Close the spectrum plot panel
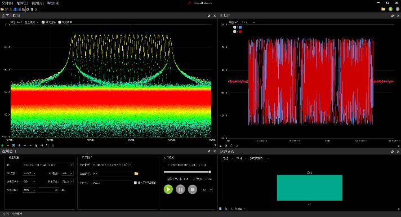This screenshot has height=217, width=401. pyautogui.click(x=215, y=16)
